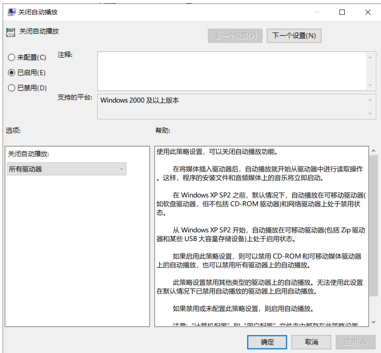Click the up arrow in 注释 box scrollbar
The image size is (381, 353).
[x=371, y=57]
